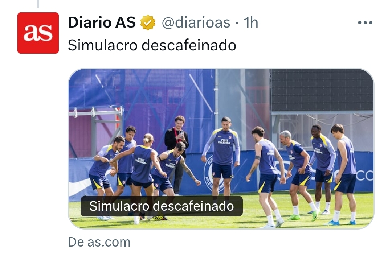Screen dimensions: 392x256
Task: Click the green boots on the grass
Action: 304,216
